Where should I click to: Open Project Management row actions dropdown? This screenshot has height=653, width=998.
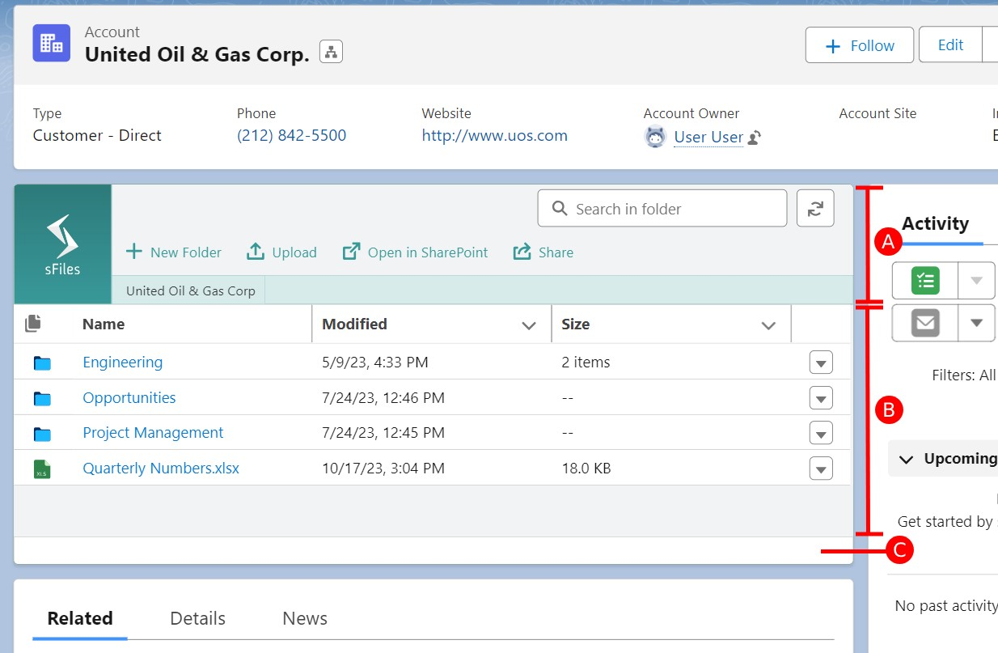pyautogui.click(x=821, y=433)
